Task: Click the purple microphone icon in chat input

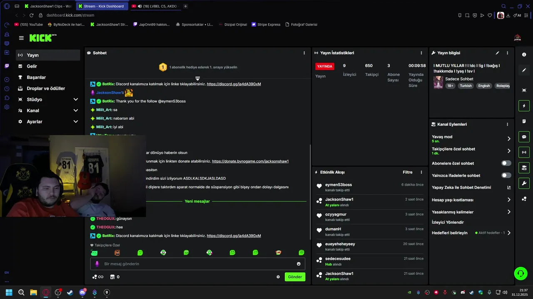Action: [97, 264]
